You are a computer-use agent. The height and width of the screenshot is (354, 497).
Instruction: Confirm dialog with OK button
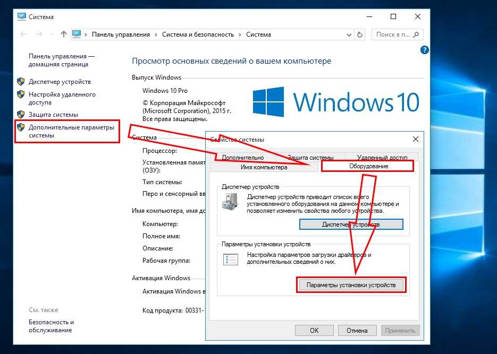click(x=314, y=330)
